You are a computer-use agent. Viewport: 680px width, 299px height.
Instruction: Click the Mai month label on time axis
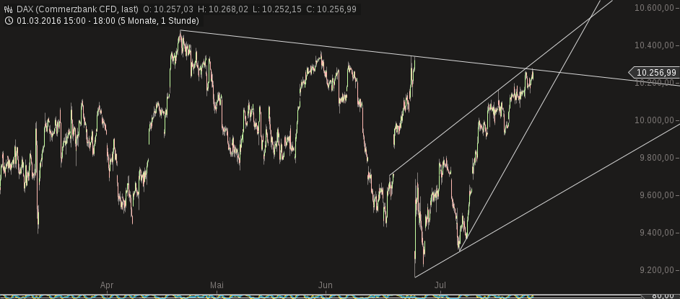(x=217, y=285)
